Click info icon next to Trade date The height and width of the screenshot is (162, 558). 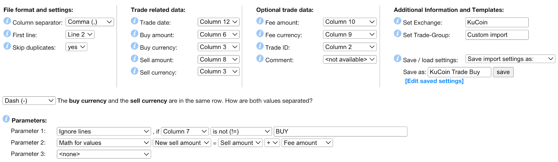134,21
